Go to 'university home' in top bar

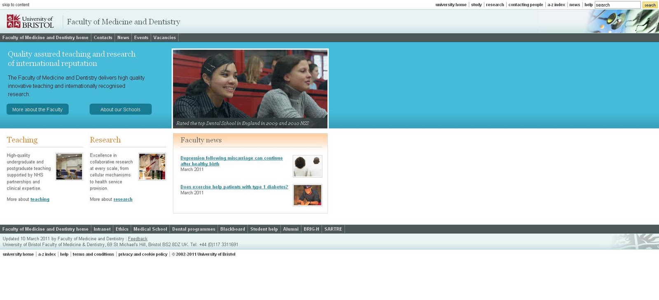tap(451, 5)
